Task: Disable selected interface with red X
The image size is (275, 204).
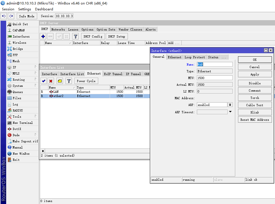Action: (x=51, y=81)
